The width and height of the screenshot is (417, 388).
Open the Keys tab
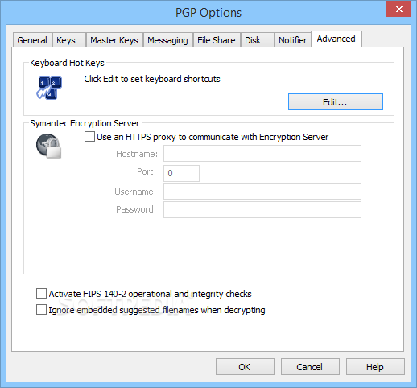[x=69, y=40]
